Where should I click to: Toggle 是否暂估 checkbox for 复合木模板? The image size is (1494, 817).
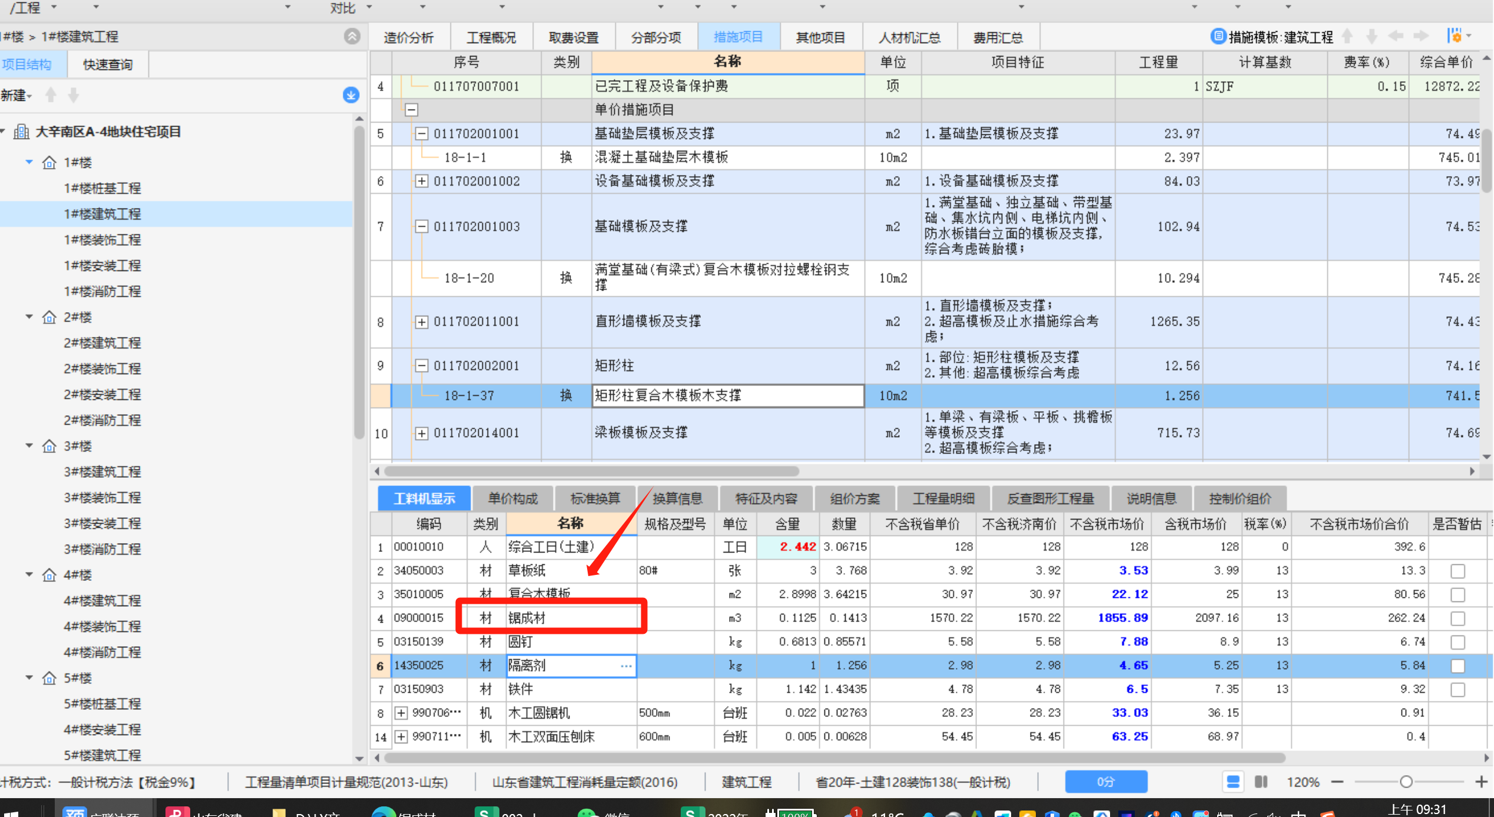pyautogui.click(x=1457, y=594)
